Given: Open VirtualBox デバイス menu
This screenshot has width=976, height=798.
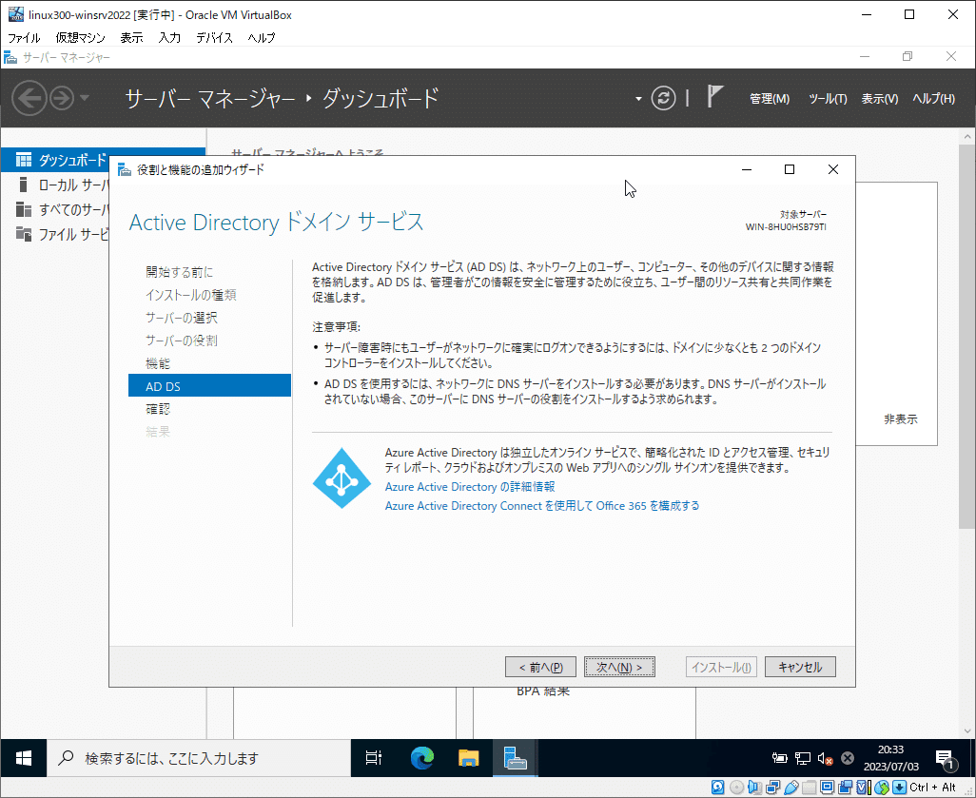Looking at the screenshot, I should pos(214,37).
